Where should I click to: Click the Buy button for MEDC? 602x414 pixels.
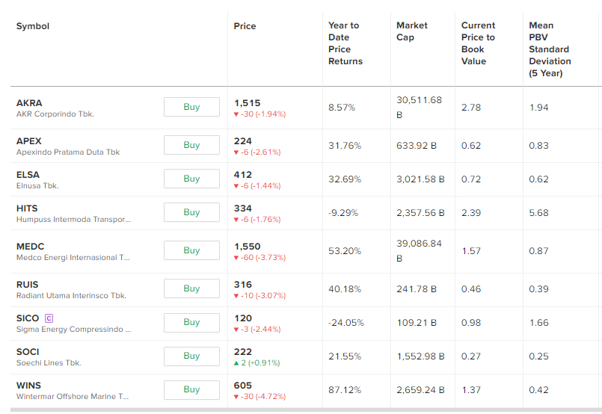(x=191, y=250)
